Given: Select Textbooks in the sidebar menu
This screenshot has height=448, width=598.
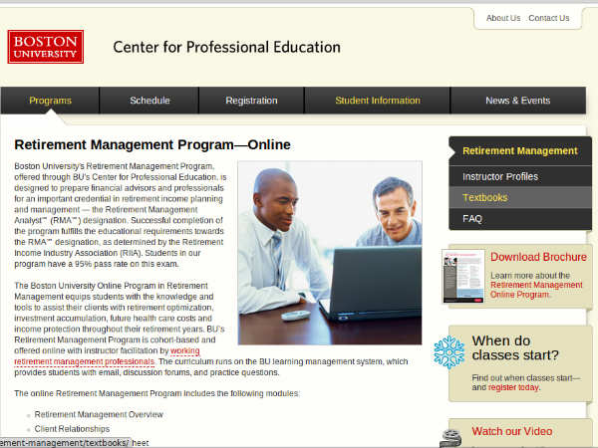Looking at the screenshot, I should pyautogui.click(x=484, y=197).
